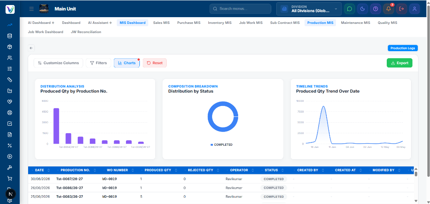Open the users icon in sidebar
430x204 pixels.
pyautogui.click(x=10, y=58)
